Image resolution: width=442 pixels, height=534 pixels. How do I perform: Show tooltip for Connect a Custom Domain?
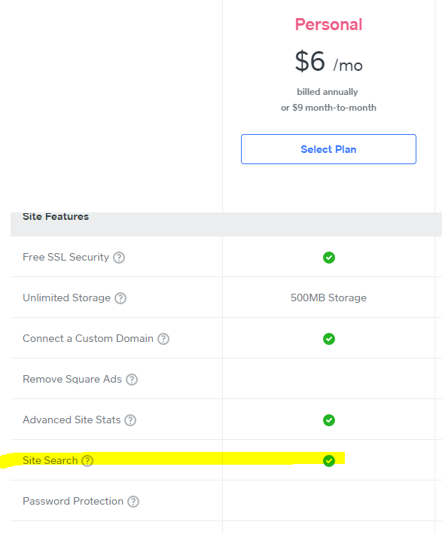click(x=163, y=339)
